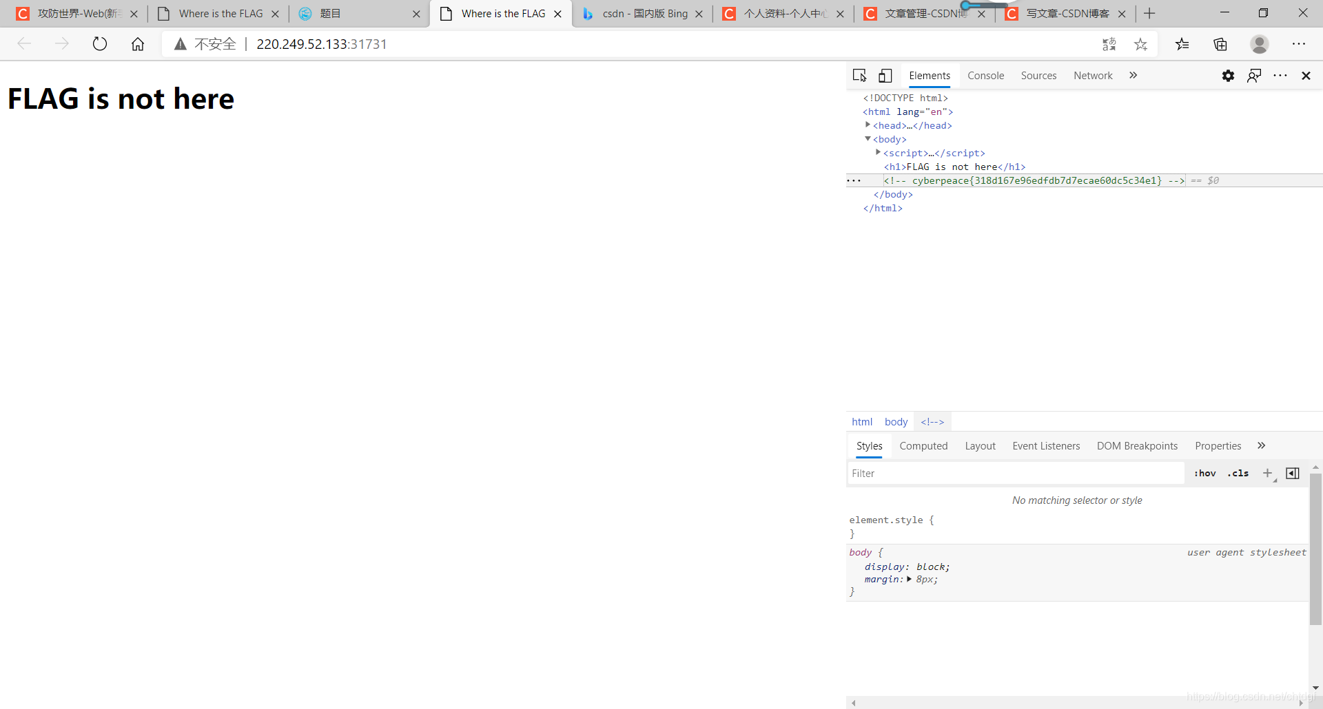Open the Event Listeners pane tab
Image resolution: width=1323 pixels, height=709 pixels.
click(1046, 446)
